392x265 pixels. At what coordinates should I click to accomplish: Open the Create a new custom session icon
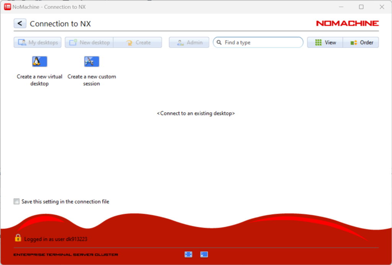point(91,61)
